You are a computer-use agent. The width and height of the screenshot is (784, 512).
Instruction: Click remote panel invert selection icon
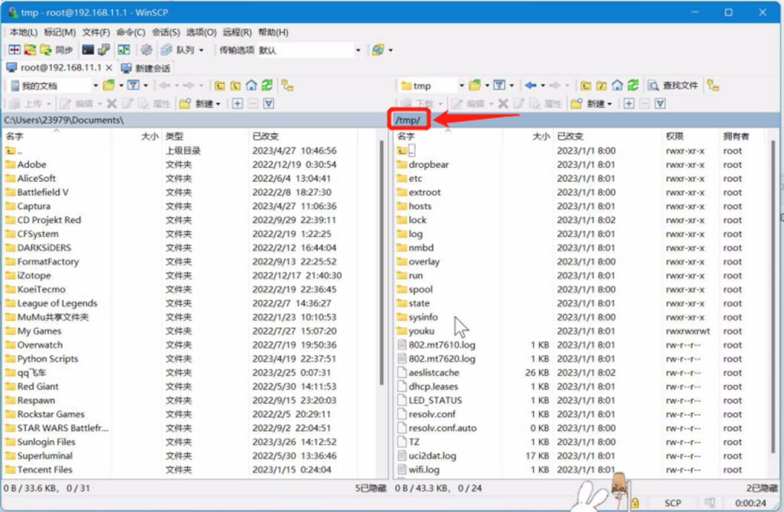coord(660,104)
